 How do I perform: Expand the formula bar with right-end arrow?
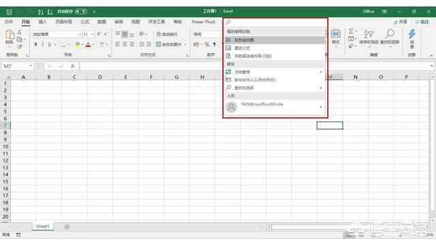pos(431,66)
